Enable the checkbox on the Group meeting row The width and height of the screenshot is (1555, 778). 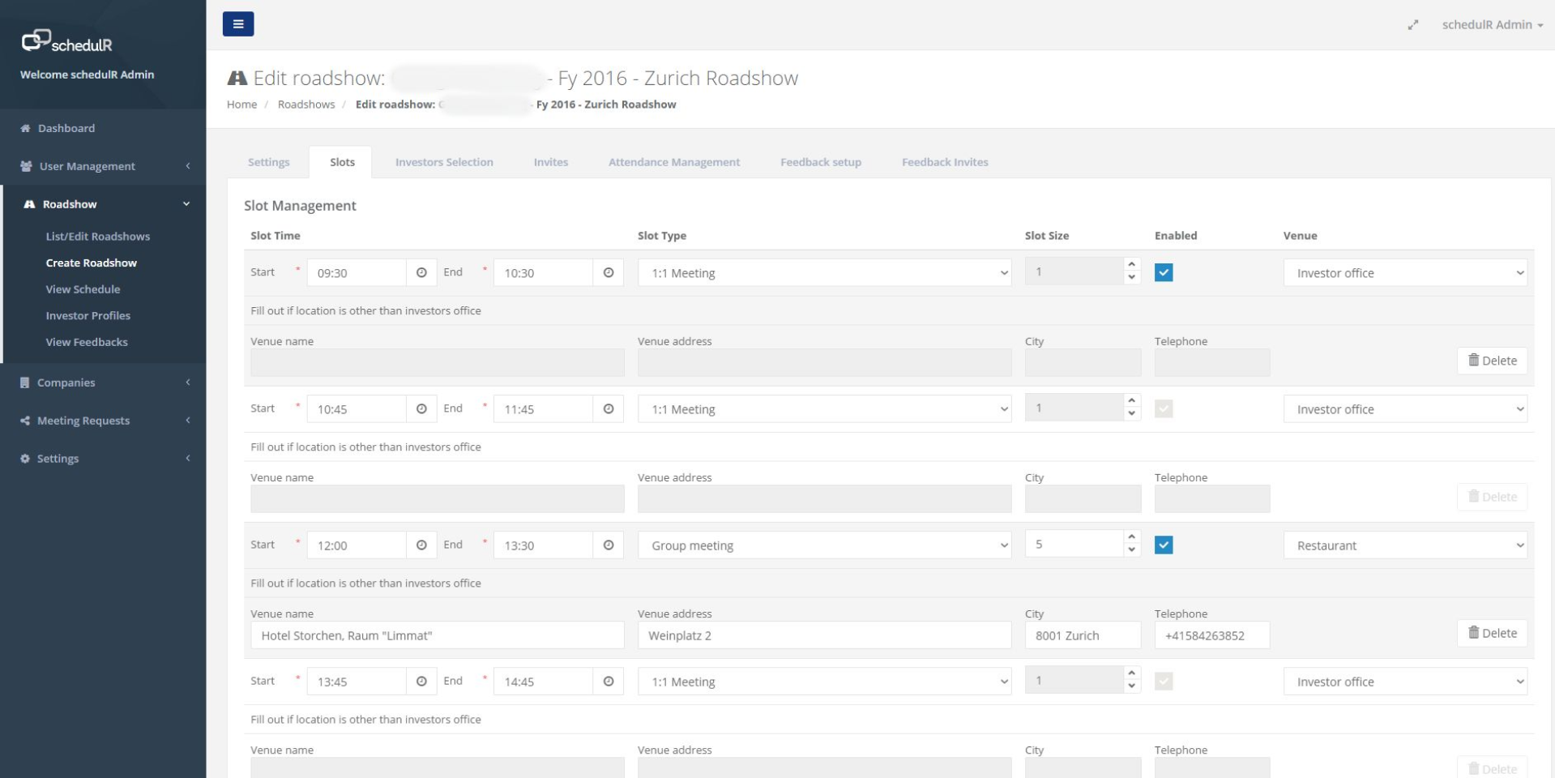[x=1164, y=545]
